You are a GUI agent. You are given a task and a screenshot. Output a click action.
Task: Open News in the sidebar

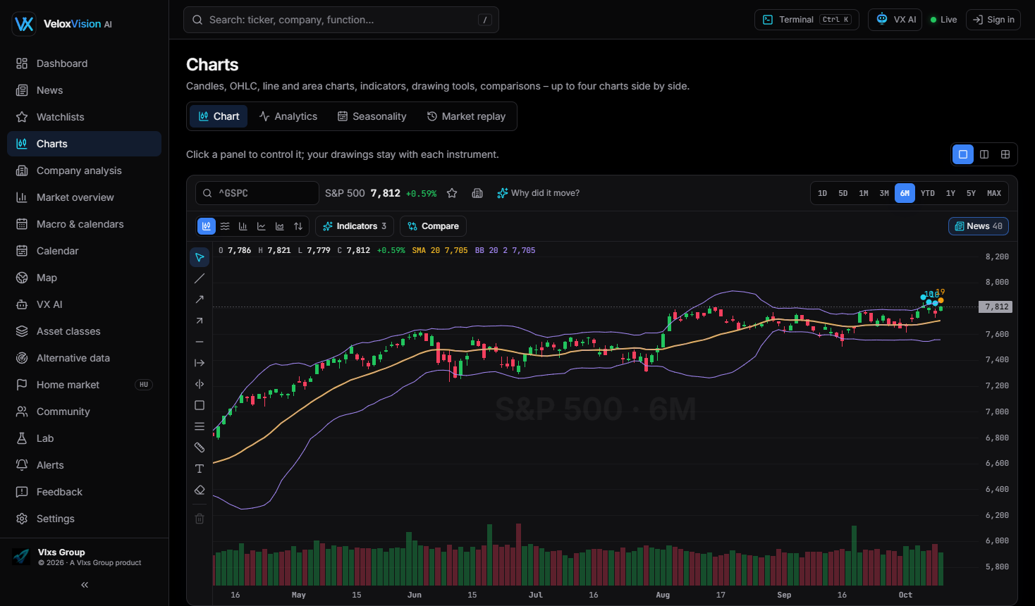[x=84, y=90]
